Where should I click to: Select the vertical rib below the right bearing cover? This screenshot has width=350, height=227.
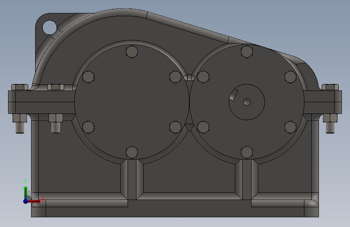pyautogui.click(x=247, y=179)
